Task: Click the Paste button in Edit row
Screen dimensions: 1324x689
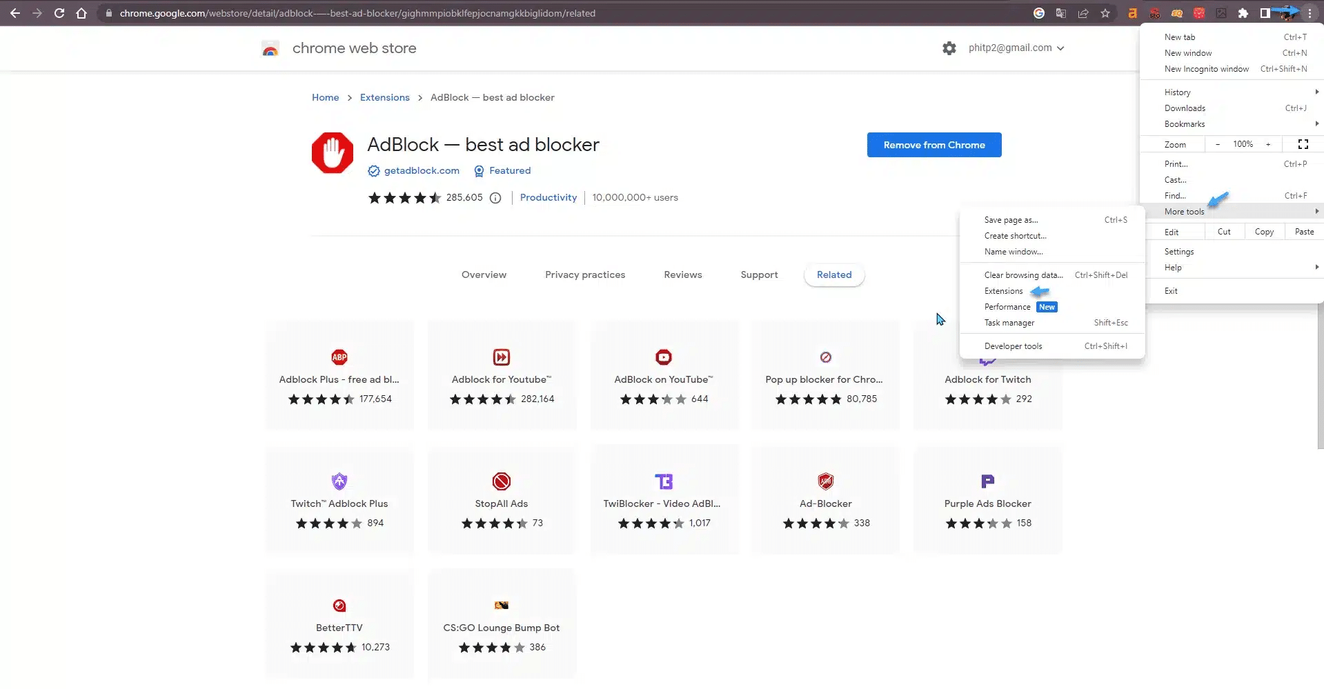Action: coord(1304,232)
